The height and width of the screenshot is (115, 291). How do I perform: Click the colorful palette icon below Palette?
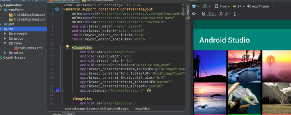click(188, 18)
